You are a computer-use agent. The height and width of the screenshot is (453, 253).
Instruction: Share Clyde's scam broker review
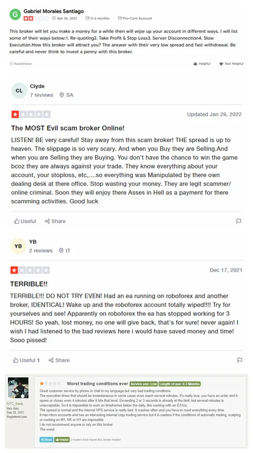[x=55, y=221]
